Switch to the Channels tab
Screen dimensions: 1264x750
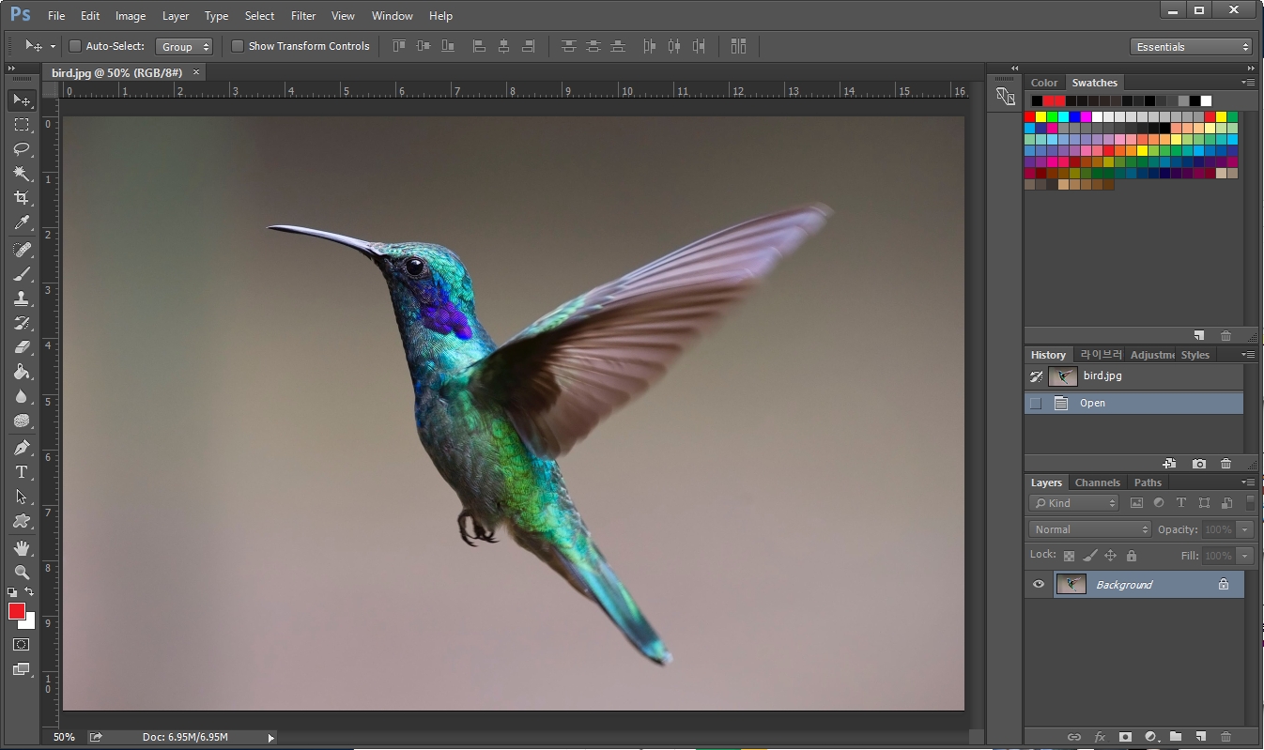tap(1098, 482)
